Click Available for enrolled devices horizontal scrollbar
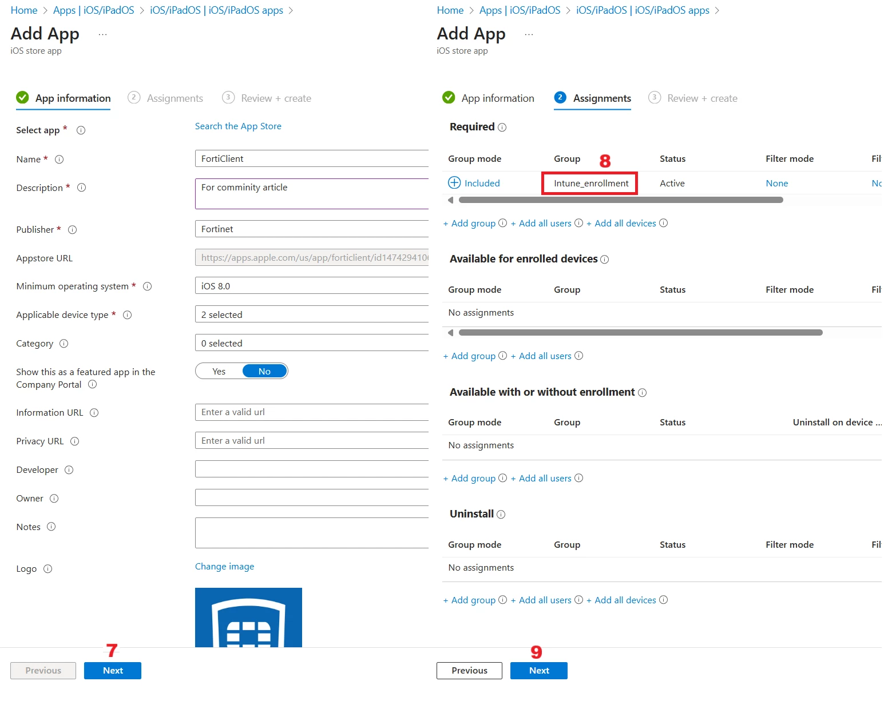 641,333
